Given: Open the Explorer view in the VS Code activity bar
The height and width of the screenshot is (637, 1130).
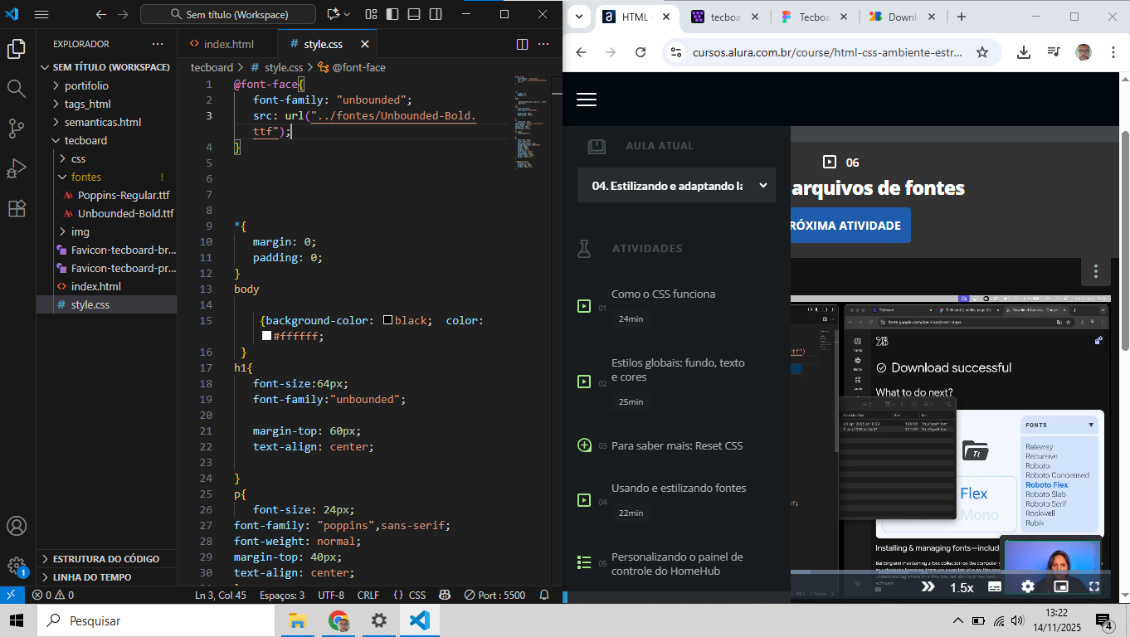Looking at the screenshot, I should pyautogui.click(x=17, y=50).
